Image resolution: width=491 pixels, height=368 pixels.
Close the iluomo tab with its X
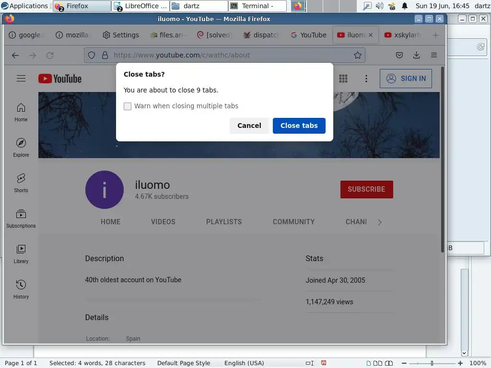pyautogui.click(x=371, y=35)
